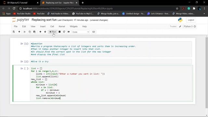Open YouTube to Mp3 bookmark
This screenshot has width=208, height=117.
[x=83, y=14]
